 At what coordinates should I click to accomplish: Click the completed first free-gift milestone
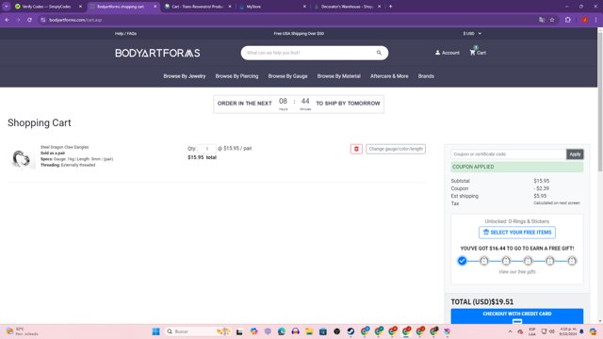point(462,261)
